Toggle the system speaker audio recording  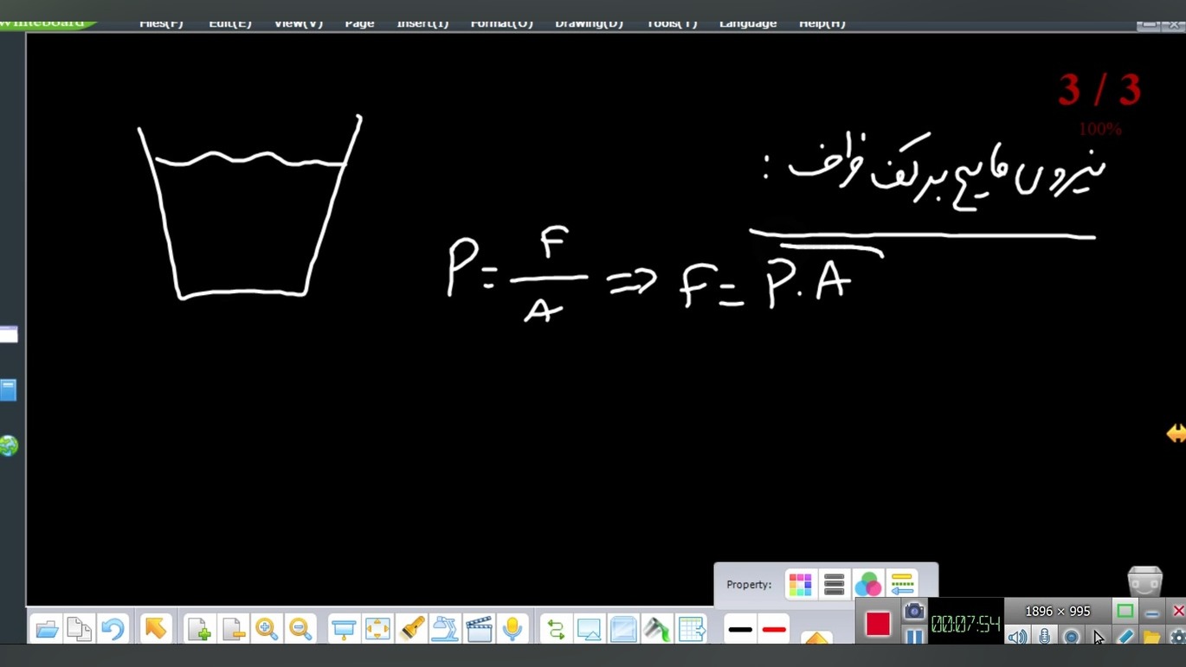[x=1017, y=638]
